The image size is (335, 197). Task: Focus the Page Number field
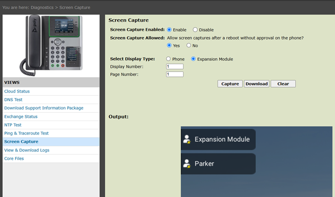(175, 74)
